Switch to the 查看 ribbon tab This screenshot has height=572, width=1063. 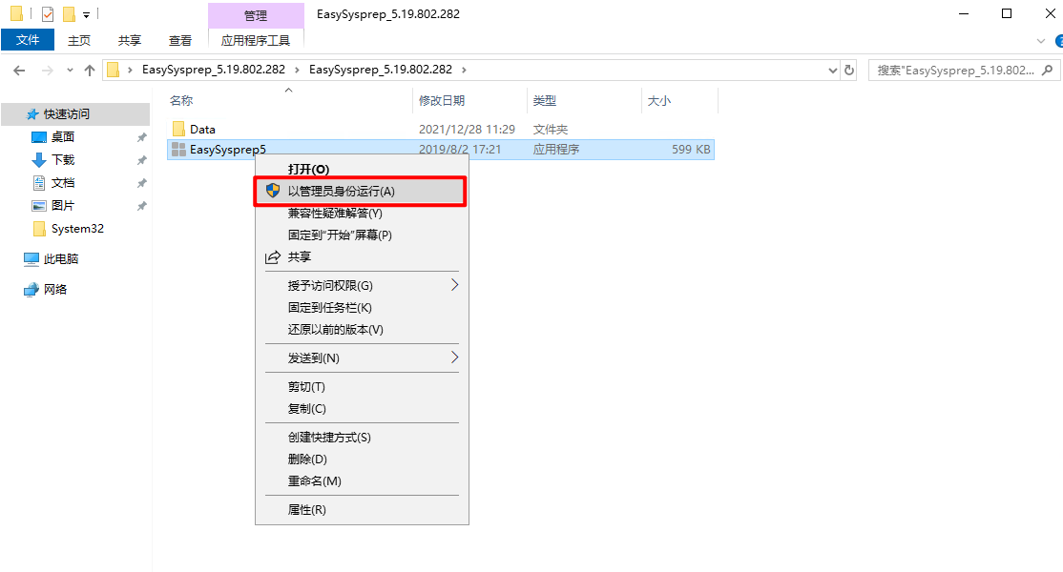(x=179, y=40)
